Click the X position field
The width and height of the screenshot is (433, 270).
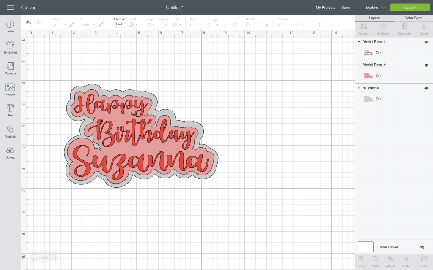(290, 25)
